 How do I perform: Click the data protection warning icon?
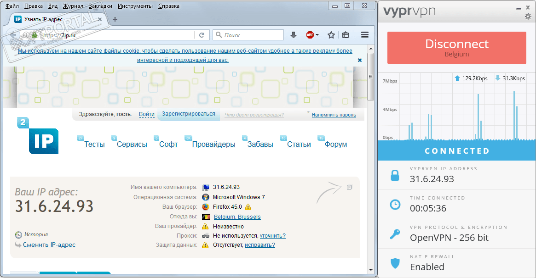(205, 245)
